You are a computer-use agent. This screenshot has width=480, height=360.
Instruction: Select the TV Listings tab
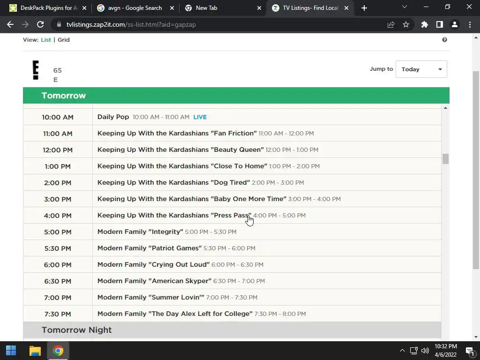click(310, 8)
